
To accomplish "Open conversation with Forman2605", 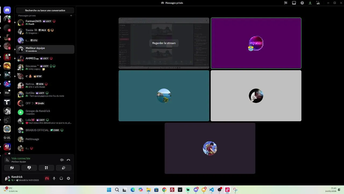I will [x=45, y=22].
